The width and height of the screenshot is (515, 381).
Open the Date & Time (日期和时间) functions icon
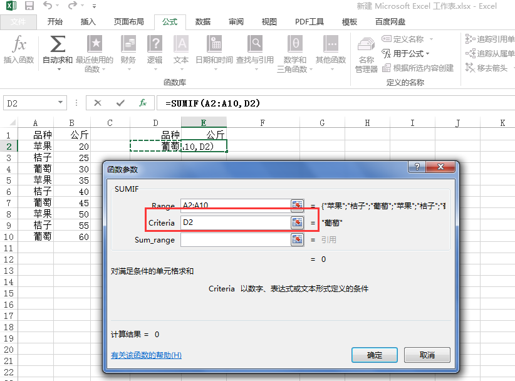tap(214, 44)
